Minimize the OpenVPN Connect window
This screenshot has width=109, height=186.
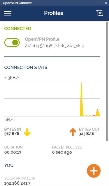[x=101, y=3]
